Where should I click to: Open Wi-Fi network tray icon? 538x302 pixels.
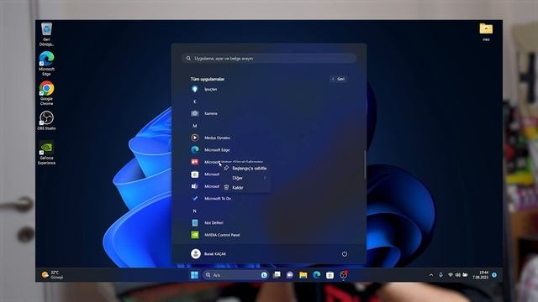click(x=451, y=275)
